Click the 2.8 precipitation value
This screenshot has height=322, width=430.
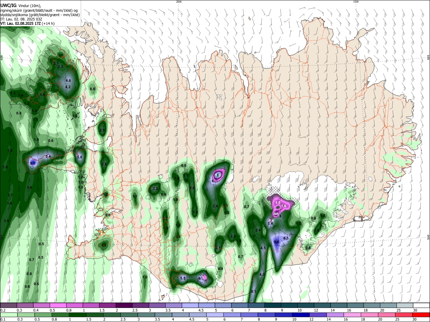pos(104,164)
